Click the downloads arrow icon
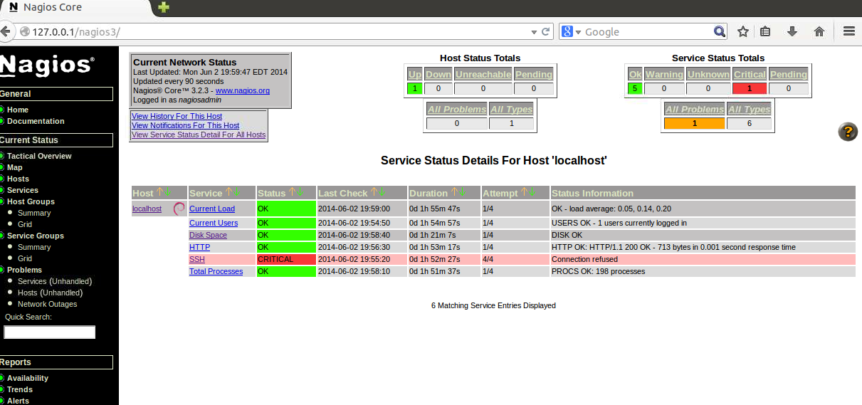This screenshot has height=405, width=862. (792, 31)
